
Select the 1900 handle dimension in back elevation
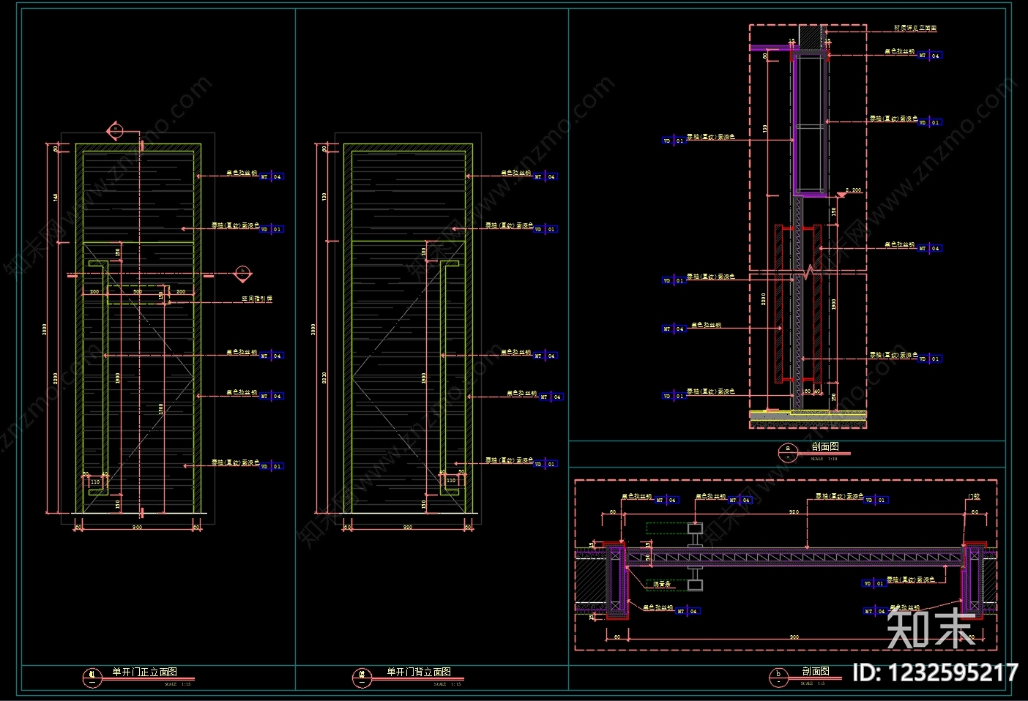[424, 378]
